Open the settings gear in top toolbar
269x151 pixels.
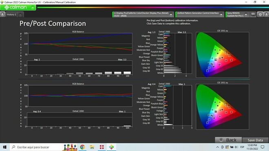pyautogui.click(x=260, y=14)
